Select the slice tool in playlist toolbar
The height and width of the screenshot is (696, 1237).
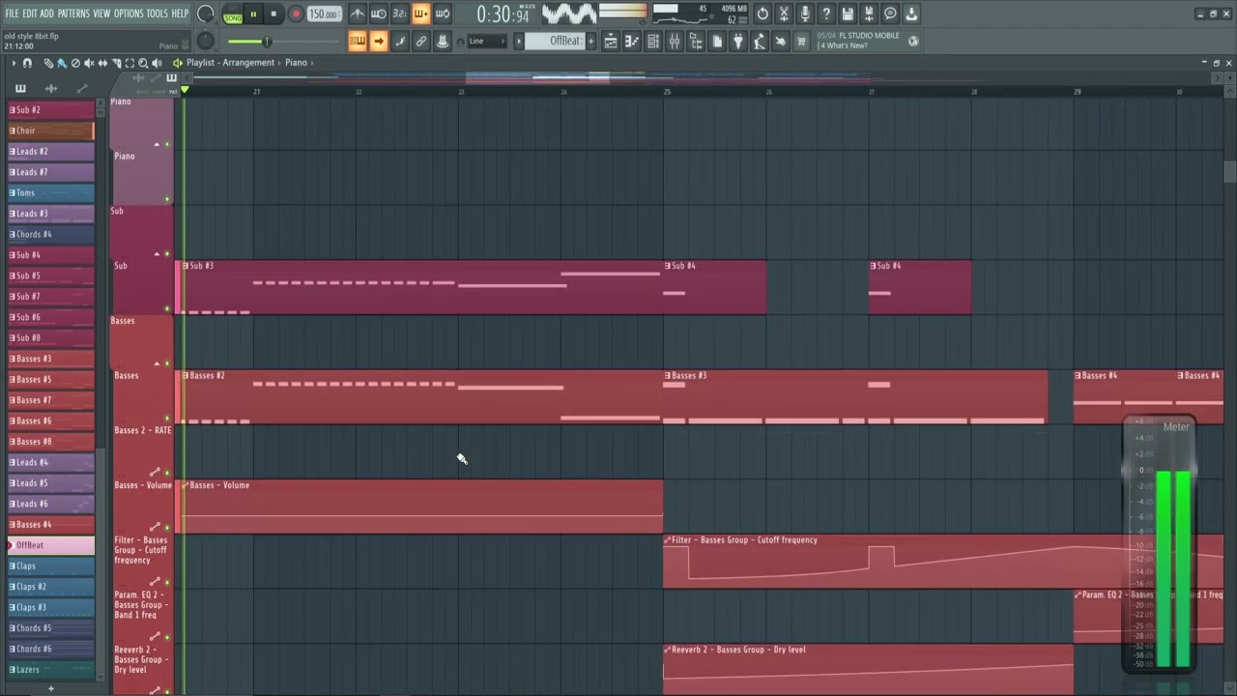[116, 63]
